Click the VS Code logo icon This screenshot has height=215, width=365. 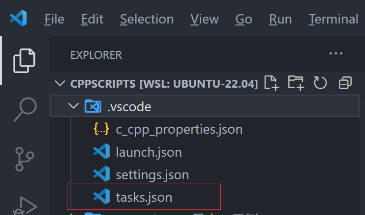coord(18,18)
